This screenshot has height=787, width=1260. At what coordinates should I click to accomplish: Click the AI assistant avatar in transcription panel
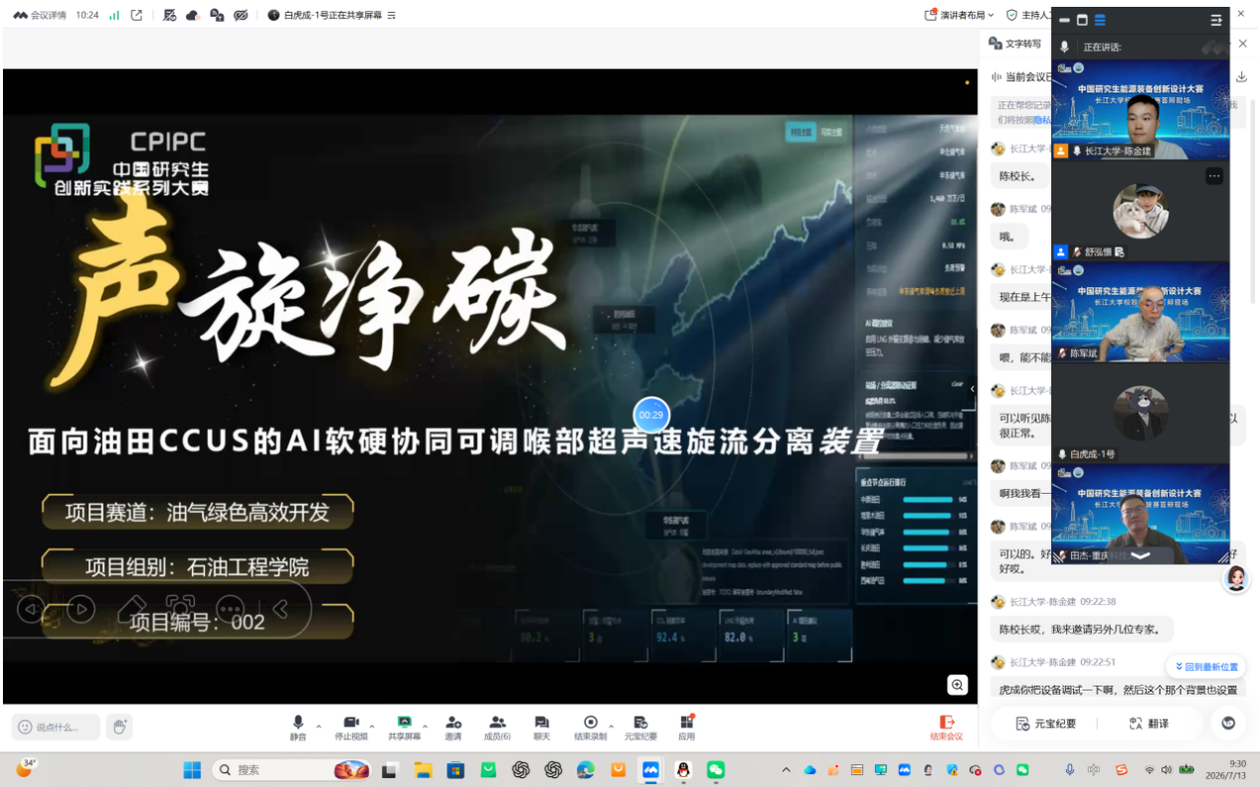[1236, 578]
